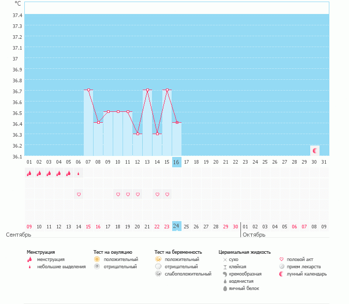
Task: Select the highlighted calendar date 24
Action: click(176, 226)
